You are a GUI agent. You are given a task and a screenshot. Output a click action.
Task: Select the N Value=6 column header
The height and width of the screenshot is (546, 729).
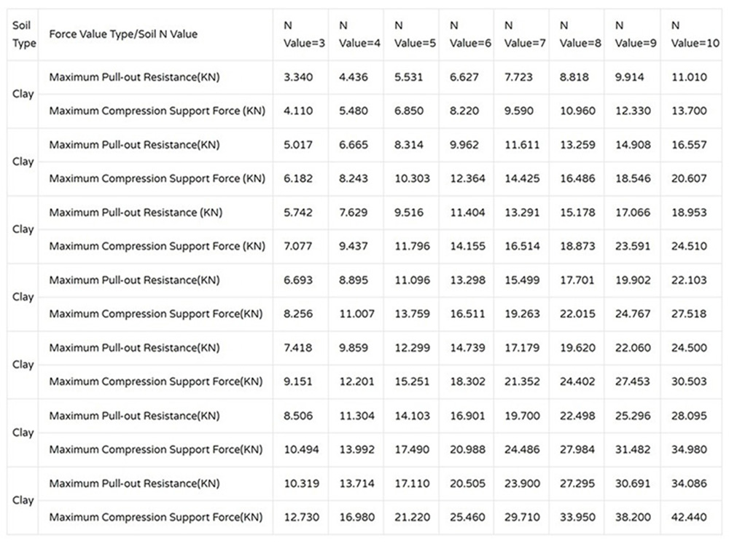[470, 34]
